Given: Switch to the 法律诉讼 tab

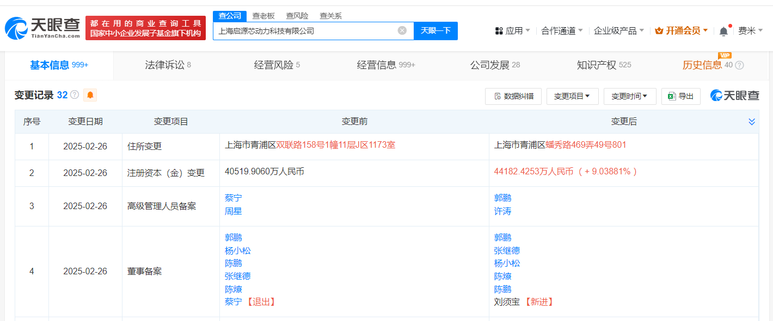Looking at the screenshot, I should point(168,65).
